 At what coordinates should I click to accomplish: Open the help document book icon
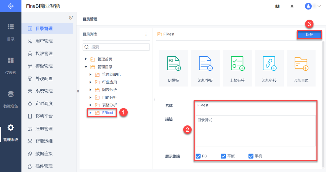tap(277, 6)
